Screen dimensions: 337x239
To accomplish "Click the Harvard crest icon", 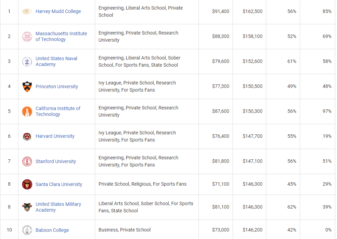I will (x=27, y=136).
